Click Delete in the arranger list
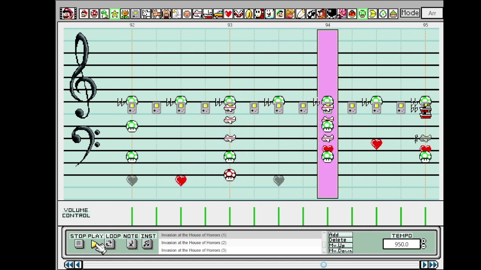Screen dimensions: 481x270 [x=340, y=240]
